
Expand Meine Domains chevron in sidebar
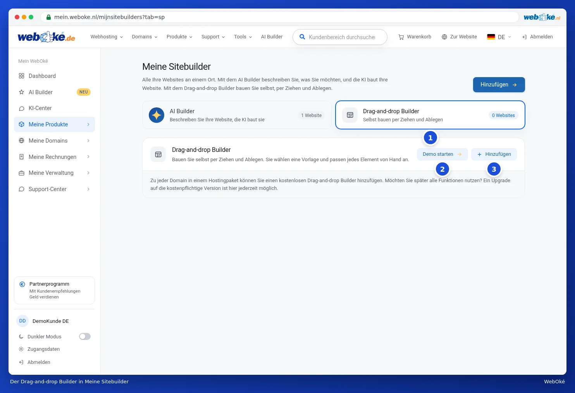coord(88,141)
